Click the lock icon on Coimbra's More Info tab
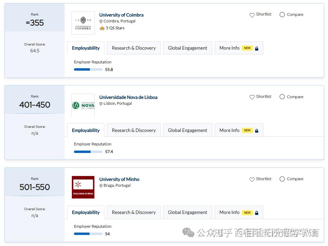328x246 pixels. coord(256,48)
